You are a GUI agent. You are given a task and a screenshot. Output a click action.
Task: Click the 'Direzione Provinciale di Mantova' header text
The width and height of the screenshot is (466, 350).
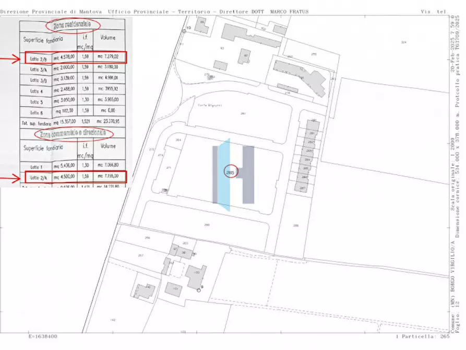(53, 11)
